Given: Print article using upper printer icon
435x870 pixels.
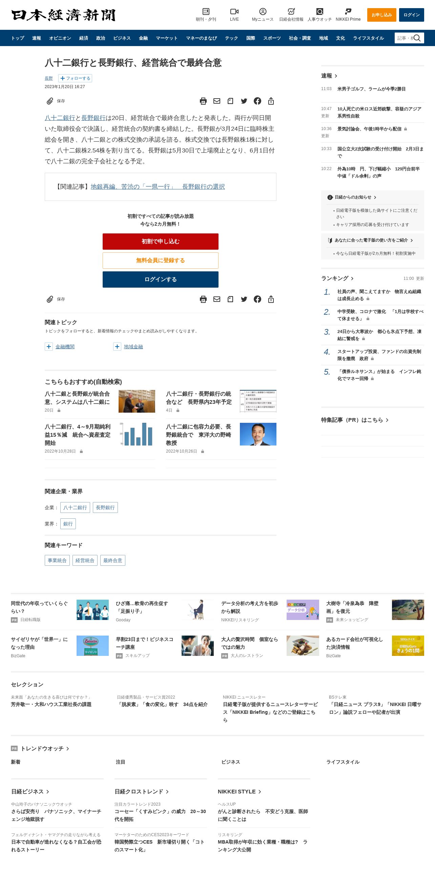Looking at the screenshot, I should tap(203, 101).
